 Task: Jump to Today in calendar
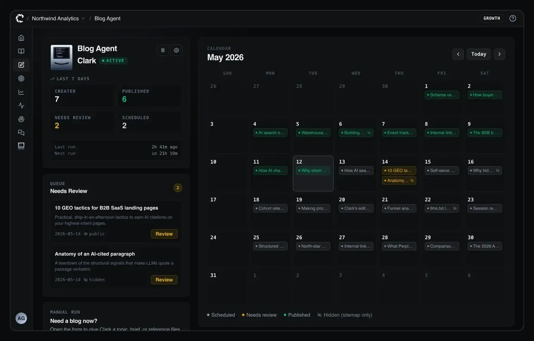(x=479, y=54)
